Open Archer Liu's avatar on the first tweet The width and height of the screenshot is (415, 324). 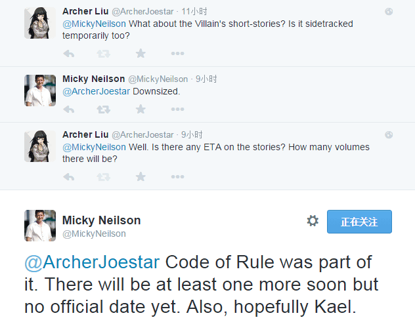(x=40, y=23)
